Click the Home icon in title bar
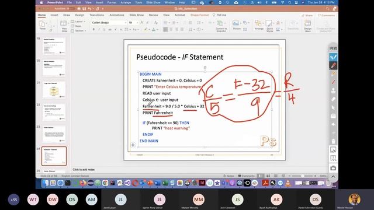The image size is (374, 210). tap(79, 9)
